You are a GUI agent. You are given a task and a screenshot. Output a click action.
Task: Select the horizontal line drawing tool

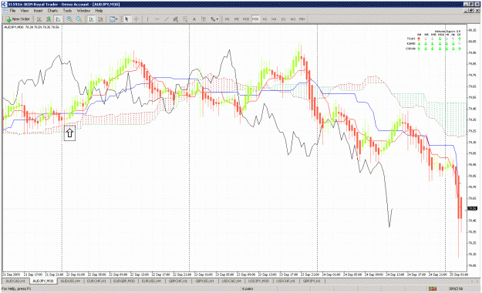[x=157, y=19]
